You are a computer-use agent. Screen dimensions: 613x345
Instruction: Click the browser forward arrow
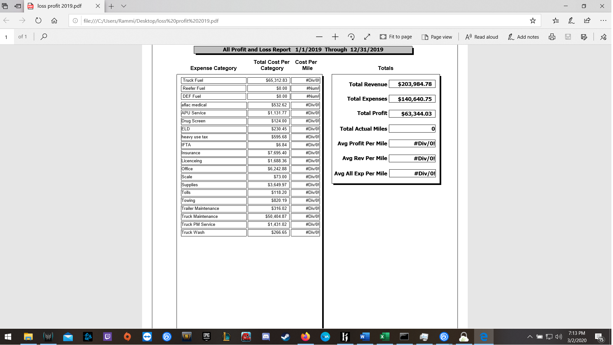(x=22, y=20)
